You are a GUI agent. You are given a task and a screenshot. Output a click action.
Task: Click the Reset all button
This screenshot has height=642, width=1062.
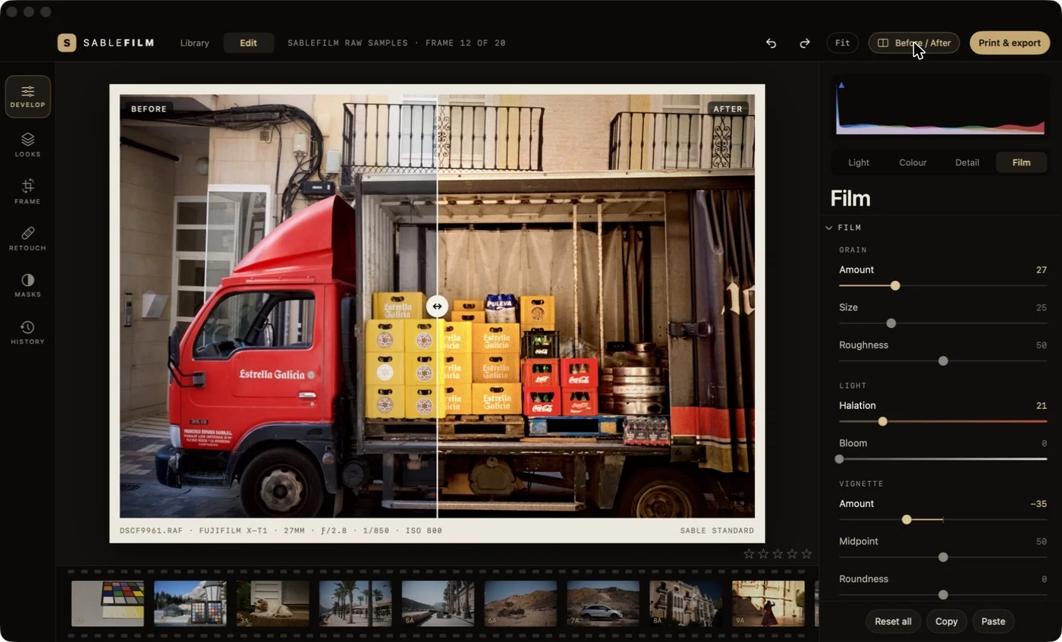tap(893, 622)
